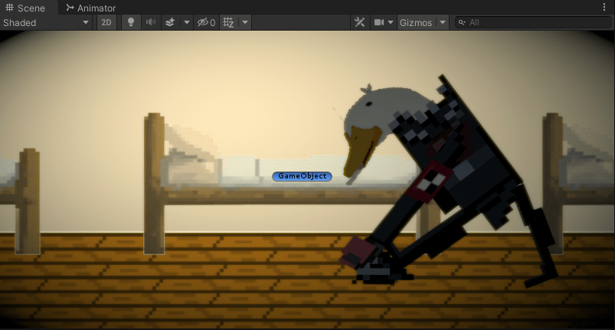Toggle scene effects layer icon
The height and width of the screenshot is (330, 615).
tap(171, 22)
